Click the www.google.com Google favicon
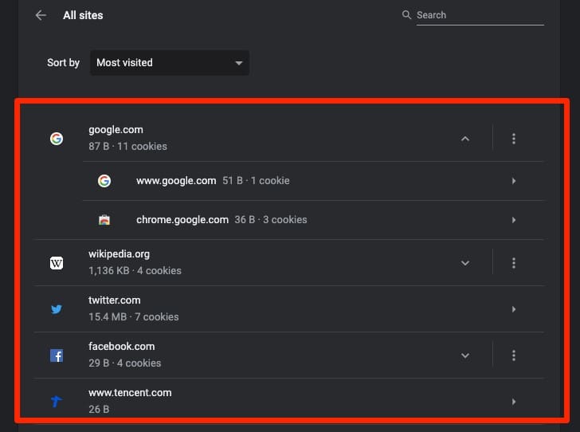The image size is (580, 432). (104, 181)
